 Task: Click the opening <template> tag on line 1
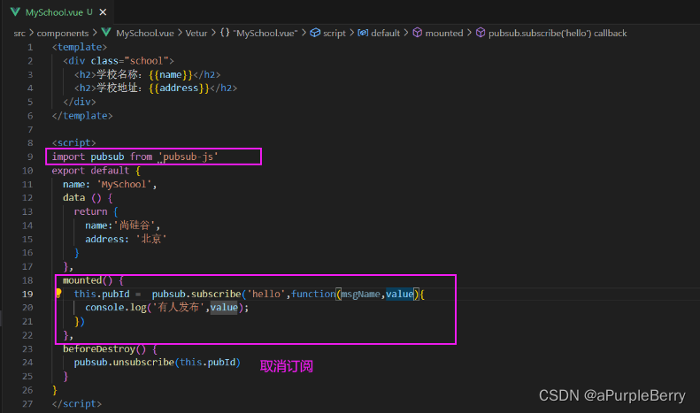point(80,47)
